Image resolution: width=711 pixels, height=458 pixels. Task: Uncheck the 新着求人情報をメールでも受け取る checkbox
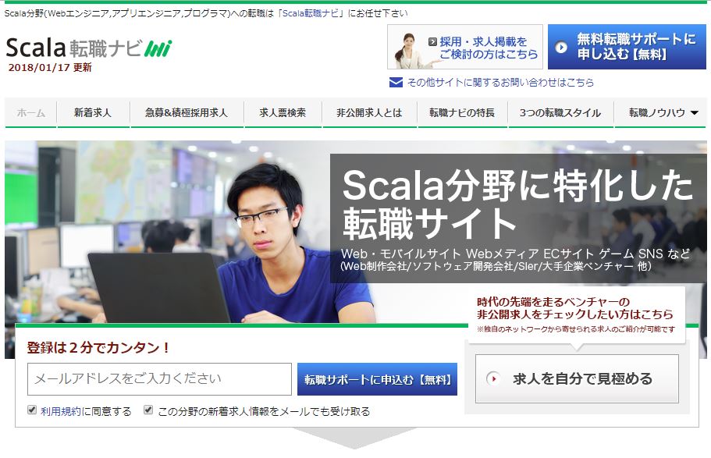148,410
